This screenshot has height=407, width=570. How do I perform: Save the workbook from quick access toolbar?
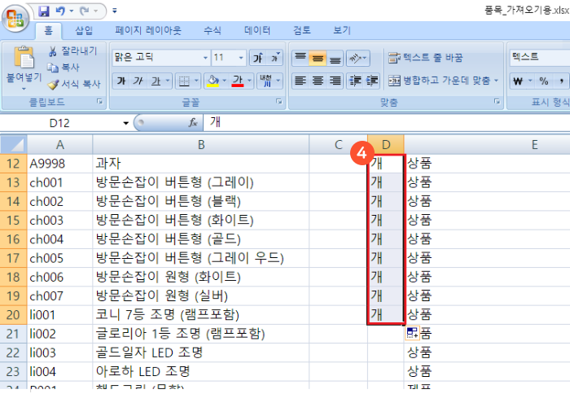(44, 11)
